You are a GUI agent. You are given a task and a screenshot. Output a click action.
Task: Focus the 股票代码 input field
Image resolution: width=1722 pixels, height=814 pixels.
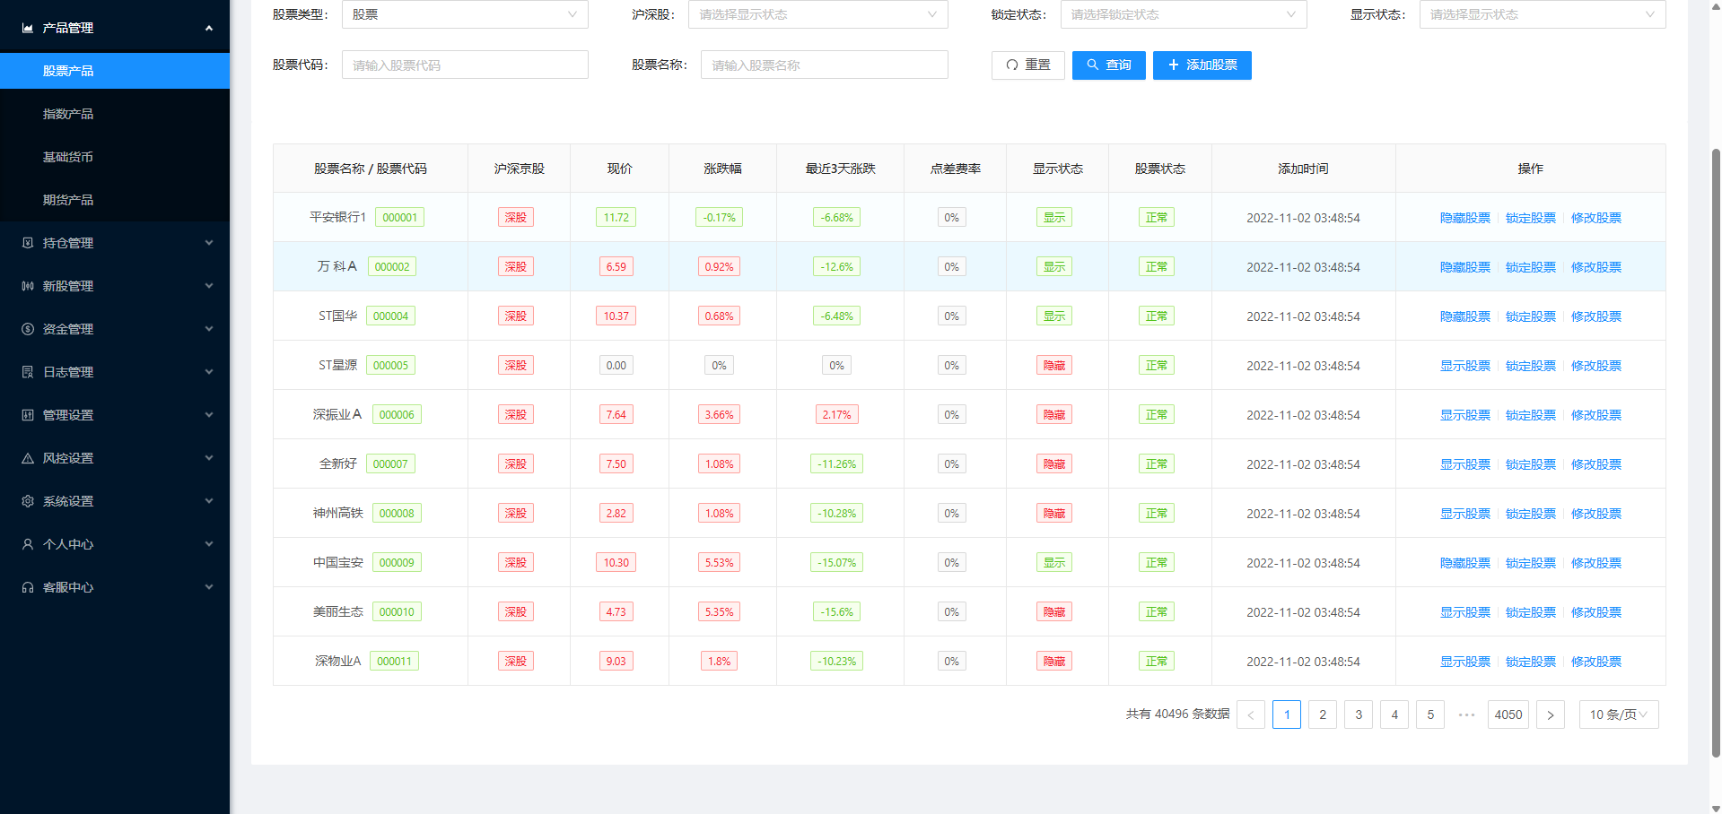point(464,65)
